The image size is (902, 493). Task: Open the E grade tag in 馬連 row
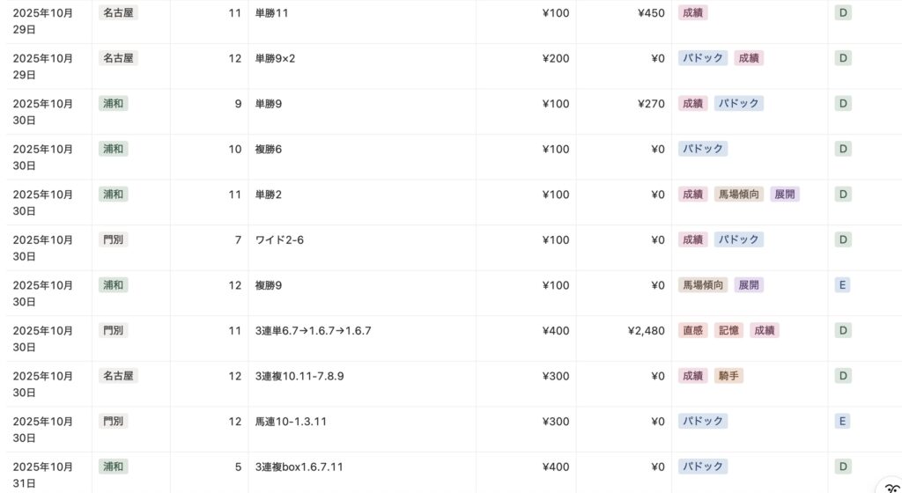(x=843, y=421)
